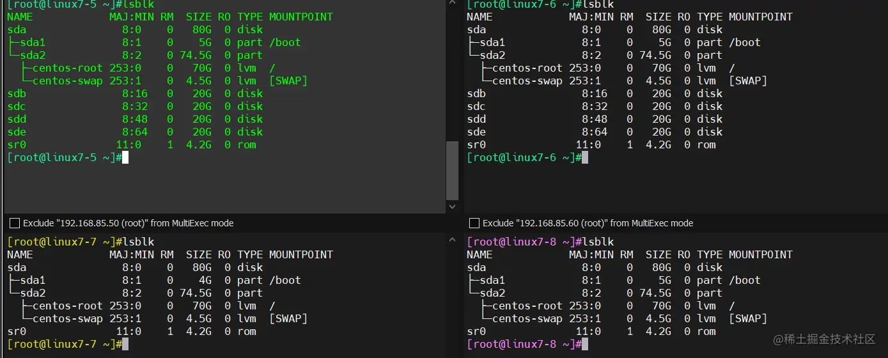Click "[SWAP]" in linux7-5 terminal
888x358 pixels.
[x=288, y=81]
